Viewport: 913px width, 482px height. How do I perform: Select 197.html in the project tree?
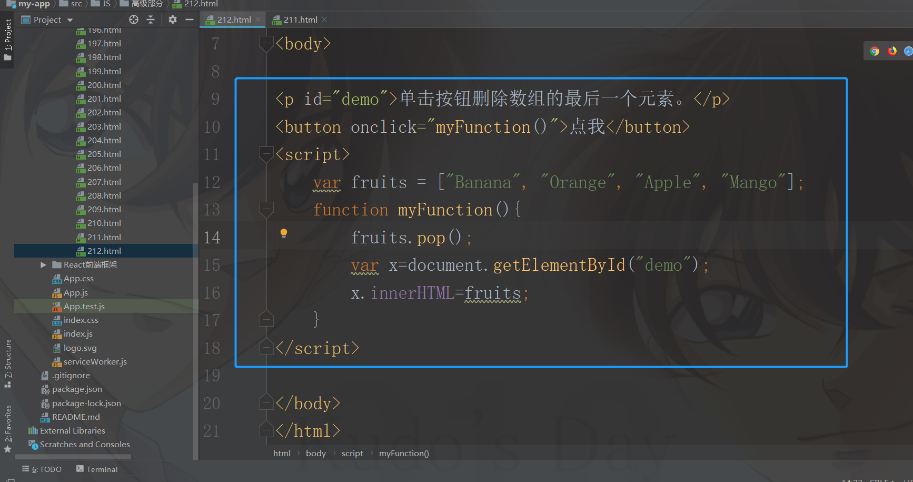[104, 43]
